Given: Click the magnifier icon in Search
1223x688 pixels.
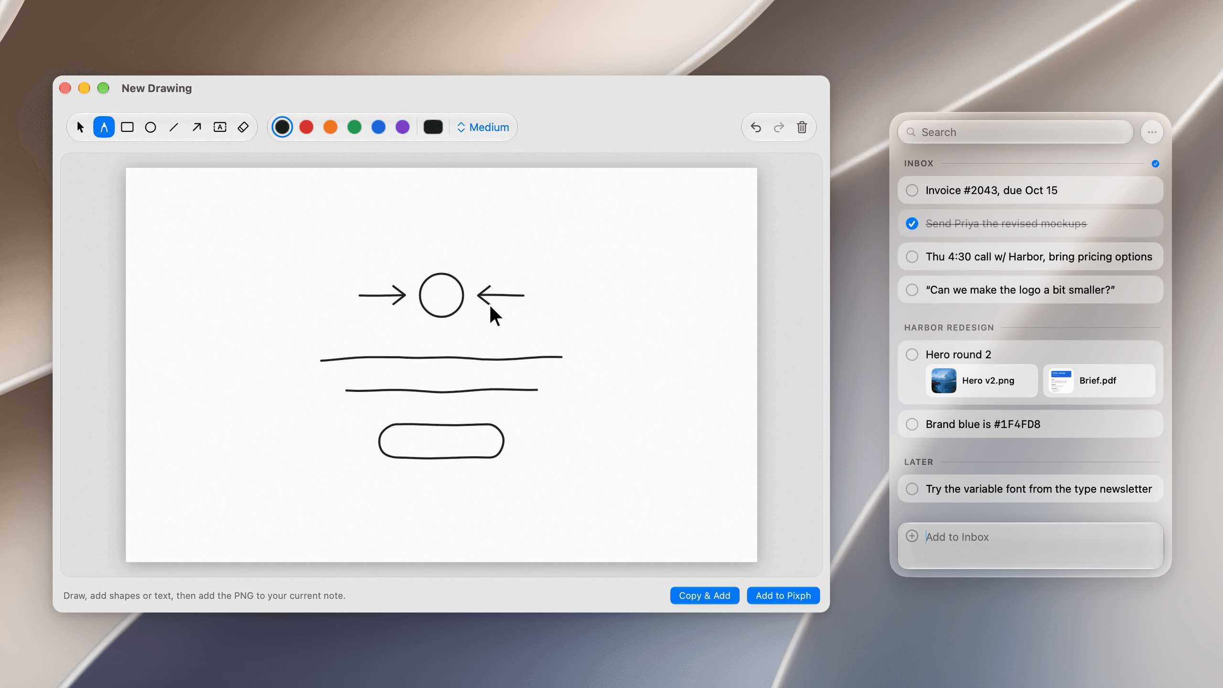Looking at the screenshot, I should tap(911, 132).
